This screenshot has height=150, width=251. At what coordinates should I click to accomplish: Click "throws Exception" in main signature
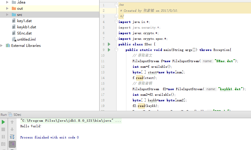(x=214, y=50)
